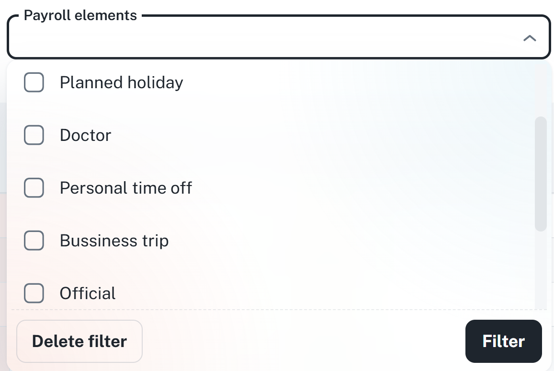
Task: Check the Planned holiday checkbox
Action: (34, 82)
